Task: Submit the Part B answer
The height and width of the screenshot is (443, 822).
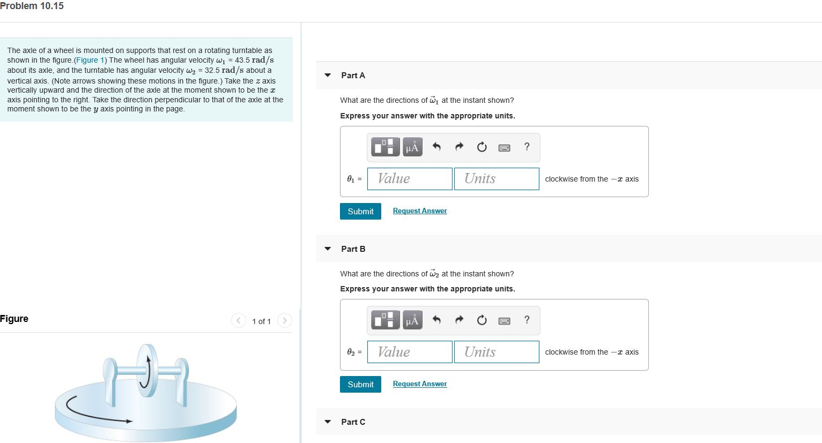Action: (x=360, y=384)
